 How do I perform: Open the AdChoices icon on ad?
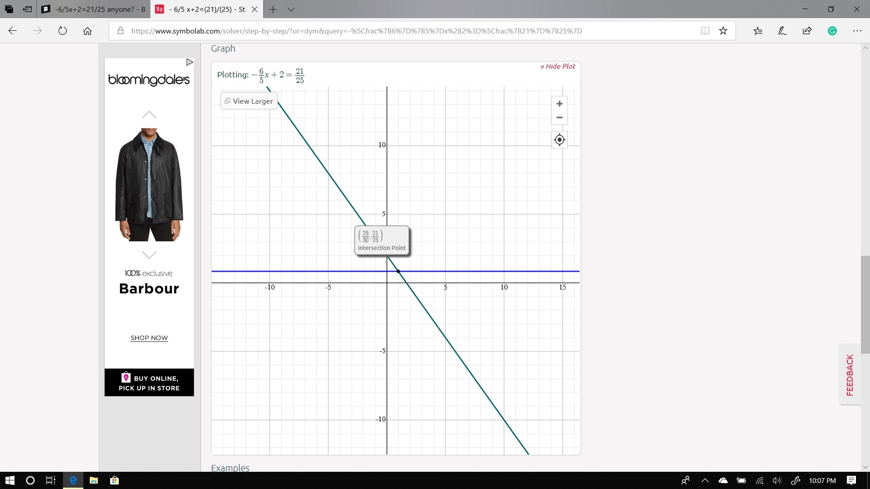(x=189, y=62)
